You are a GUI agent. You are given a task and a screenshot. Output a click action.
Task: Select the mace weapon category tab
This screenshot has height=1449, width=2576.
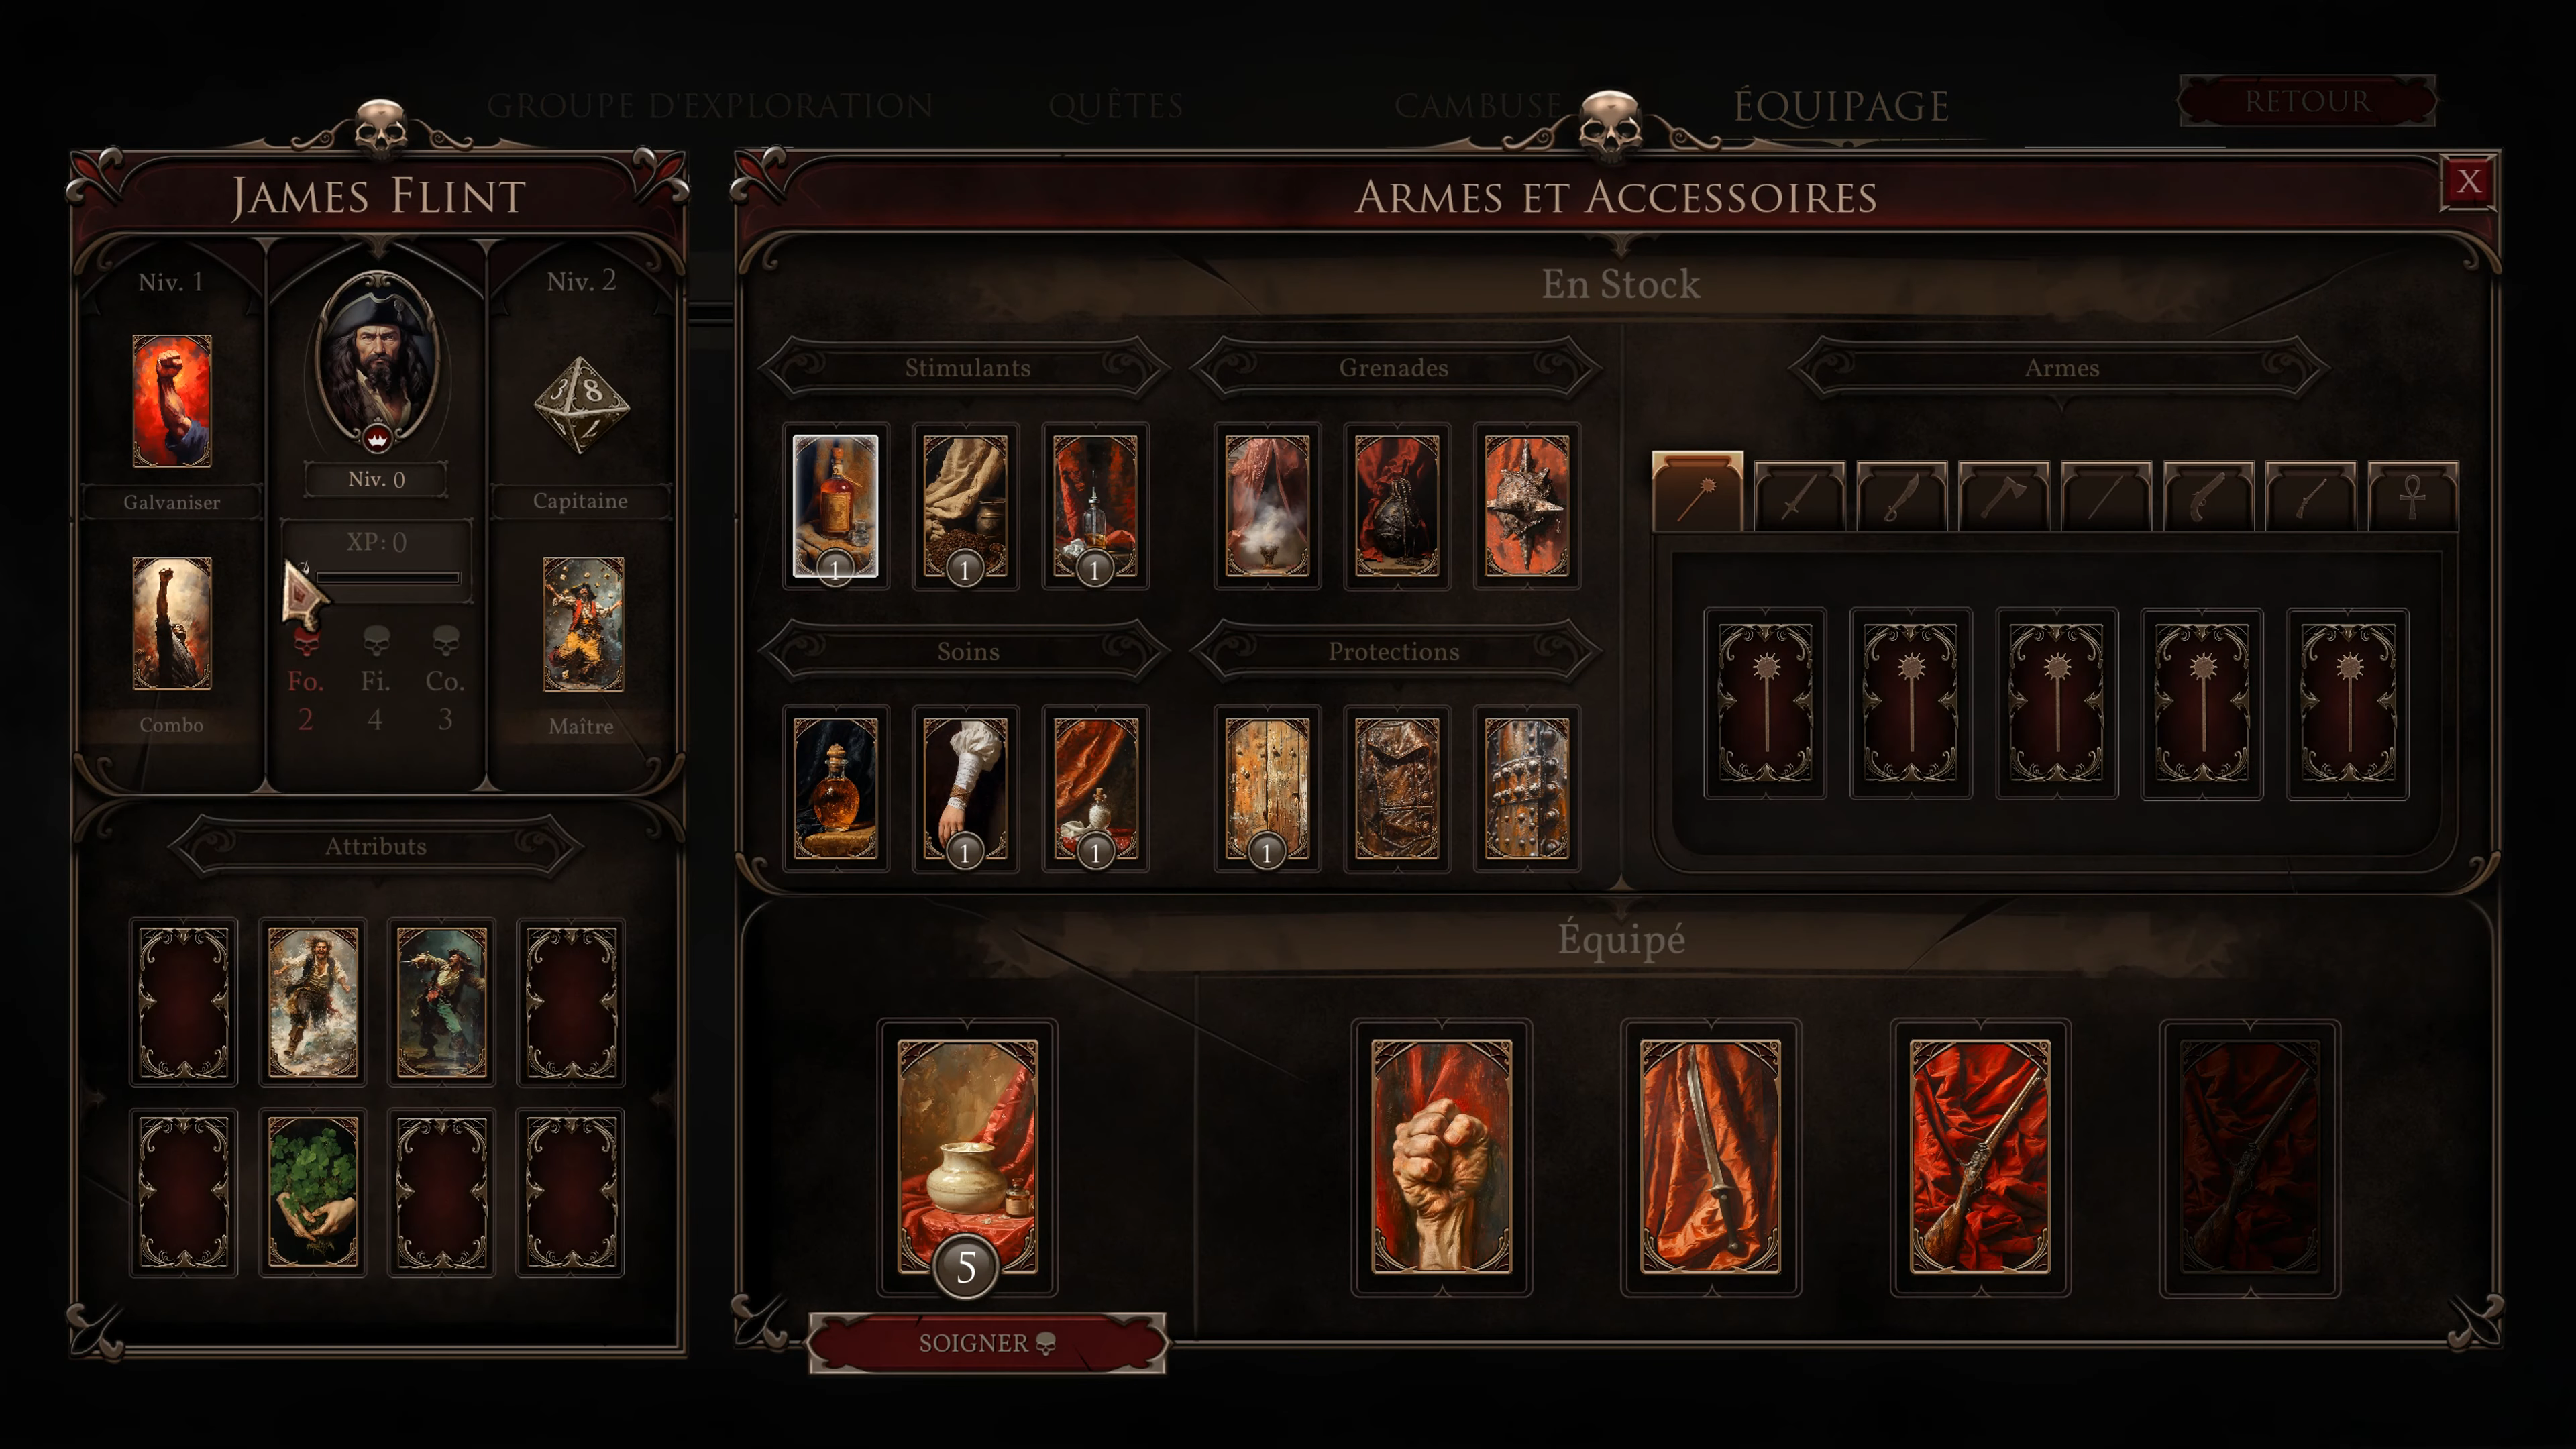click(1697, 492)
